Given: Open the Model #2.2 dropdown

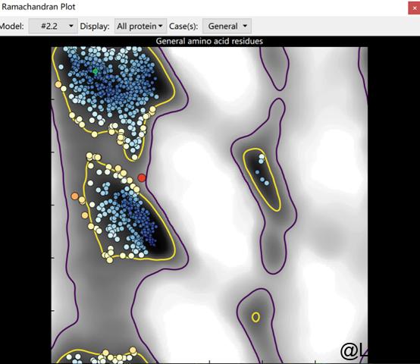Looking at the screenshot, I should click(x=53, y=26).
